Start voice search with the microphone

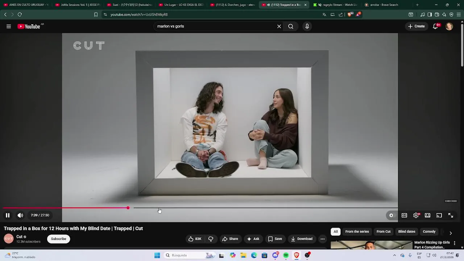(x=307, y=26)
